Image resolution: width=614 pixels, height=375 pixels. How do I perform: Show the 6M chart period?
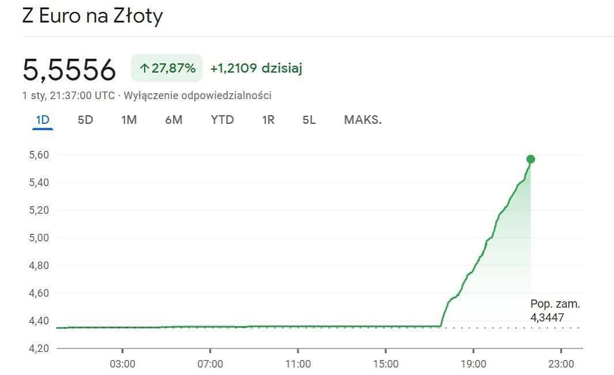coord(173,120)
